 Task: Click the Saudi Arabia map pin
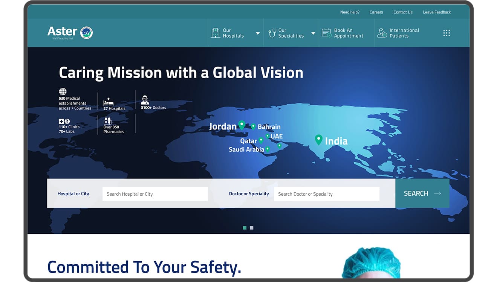click(268, 149)
